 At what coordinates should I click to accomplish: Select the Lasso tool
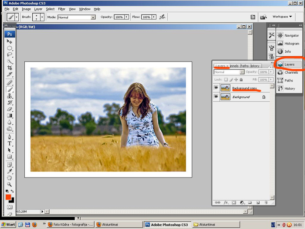click(x=10, y=55)
